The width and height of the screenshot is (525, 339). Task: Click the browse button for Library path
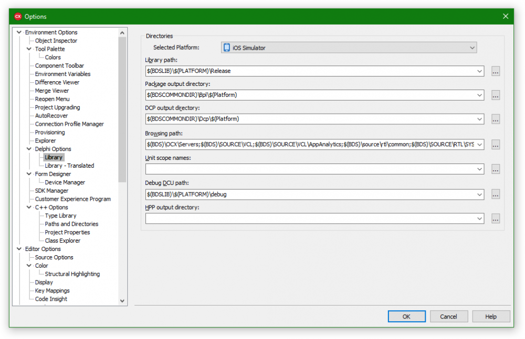point(496,71)
